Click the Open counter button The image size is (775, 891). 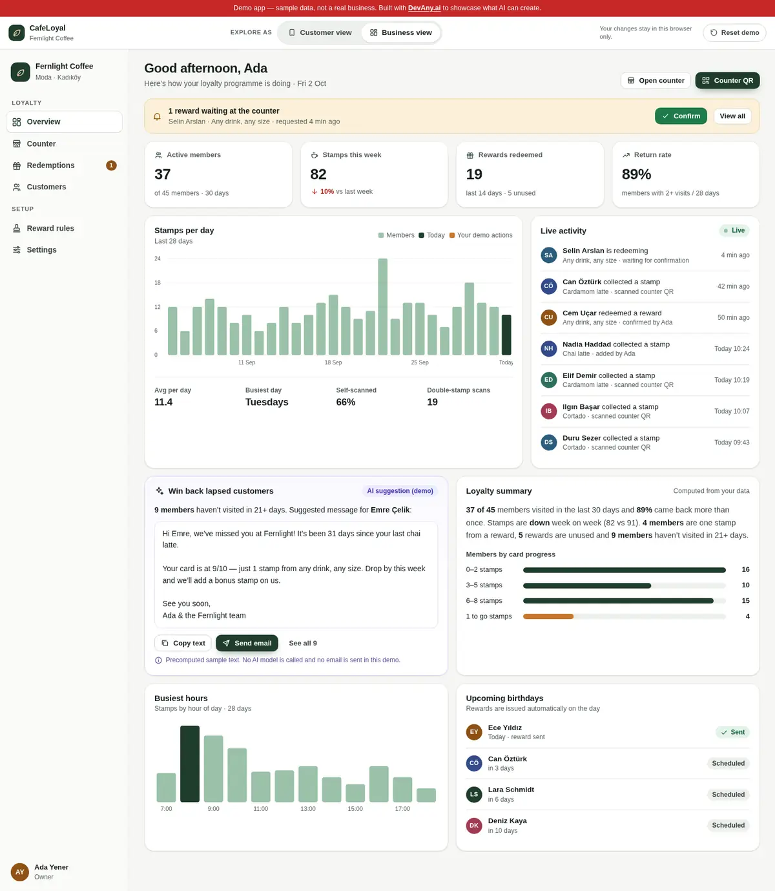click(x=656, y=81)
